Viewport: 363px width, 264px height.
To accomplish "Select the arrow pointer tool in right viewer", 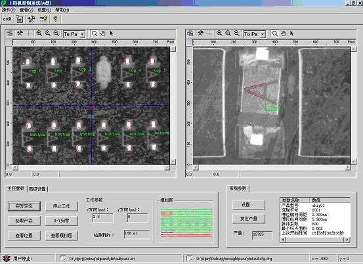I will (291, 33).
